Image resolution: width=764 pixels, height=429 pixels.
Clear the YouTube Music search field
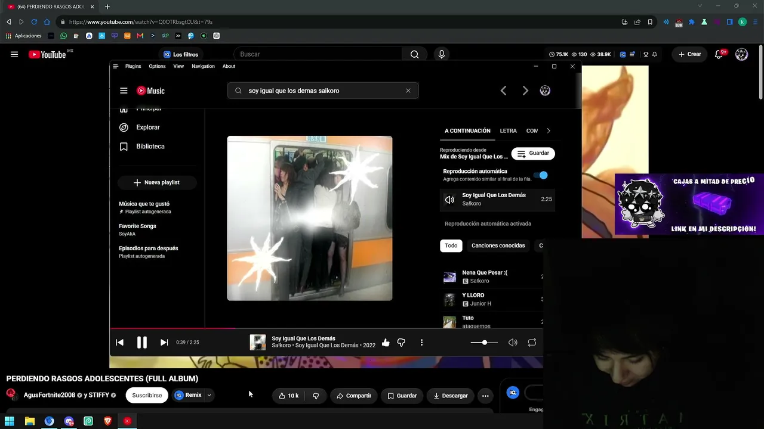pos(408,91)
